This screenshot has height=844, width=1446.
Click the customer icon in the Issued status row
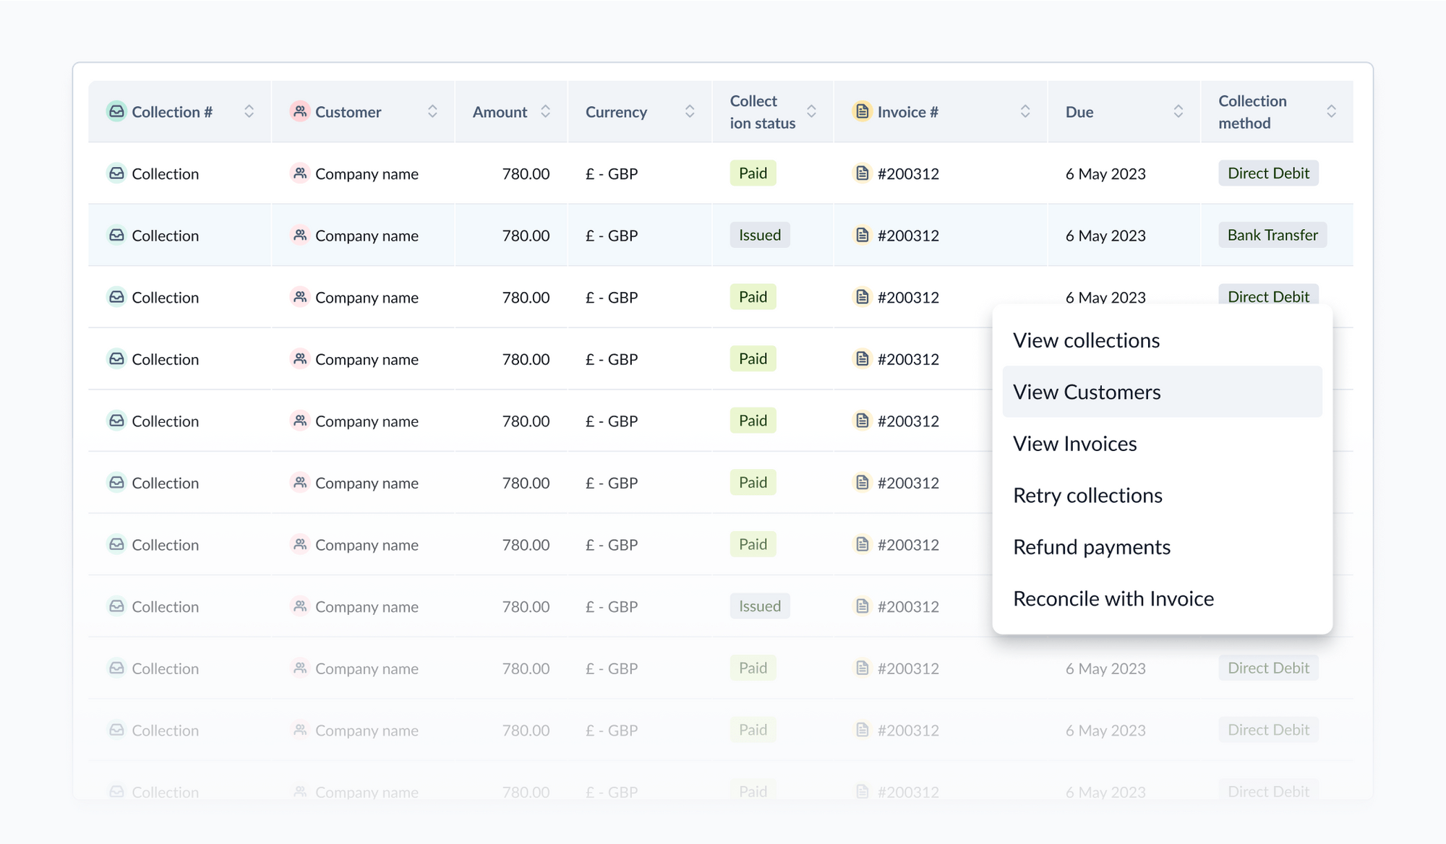(x=299, y=235)
